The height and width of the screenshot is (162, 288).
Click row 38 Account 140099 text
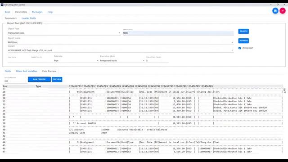click(x=85, y=123)
